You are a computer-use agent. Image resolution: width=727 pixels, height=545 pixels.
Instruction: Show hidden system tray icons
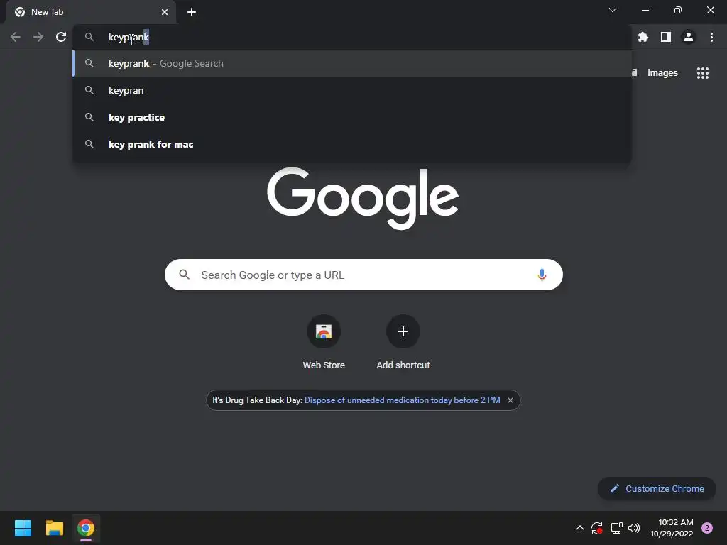click(x=579, y=528)
